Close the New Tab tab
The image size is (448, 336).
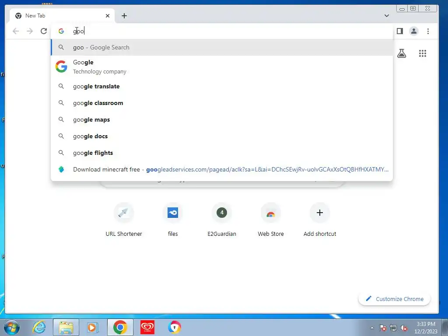[x=108, y=16]
